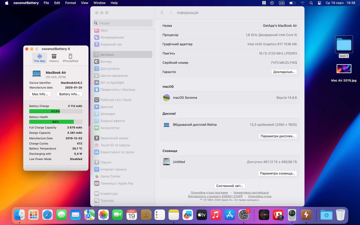
Task: Open Гаманець і Apple Pay settings
Action: [123, 184]
